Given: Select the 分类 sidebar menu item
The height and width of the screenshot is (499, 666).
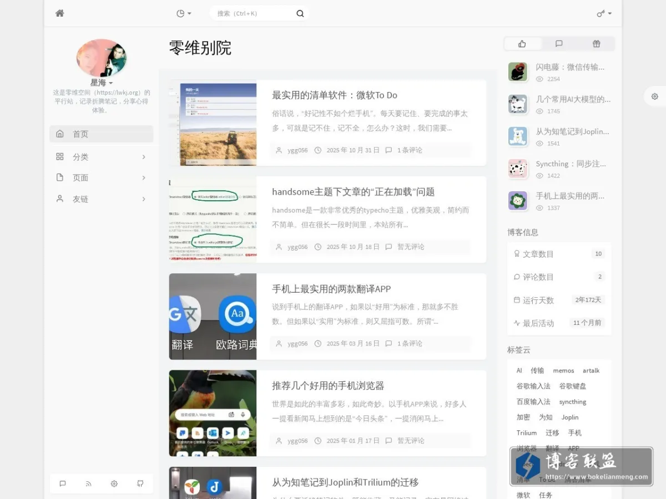Looking at the screenshot, I should [102, 157].
